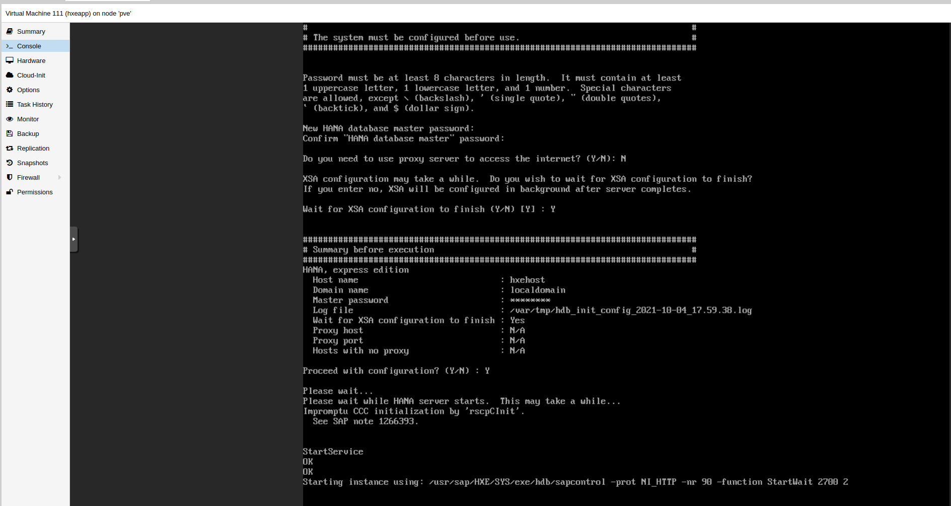Click the Snapshots history icon
951x506 pixels.
pos(10,163)
